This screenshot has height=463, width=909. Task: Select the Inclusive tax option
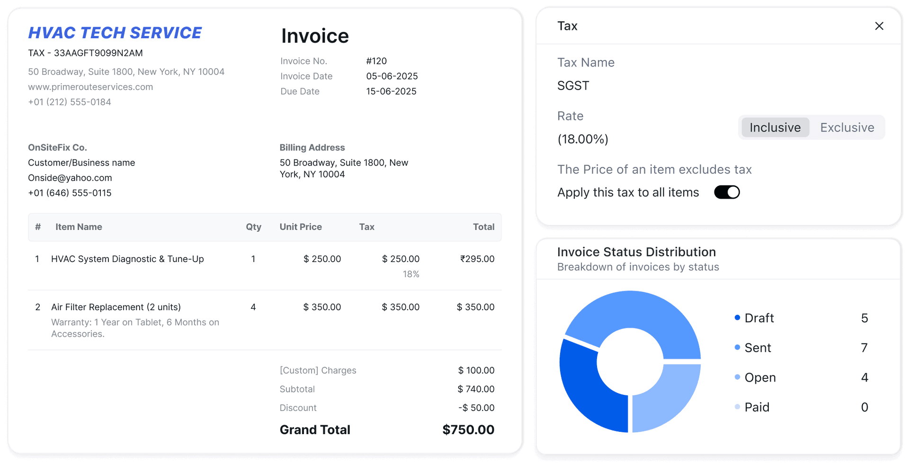click(x=775, y=127)
